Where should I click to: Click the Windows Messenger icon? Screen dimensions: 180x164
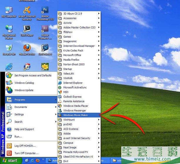(60, 110)
